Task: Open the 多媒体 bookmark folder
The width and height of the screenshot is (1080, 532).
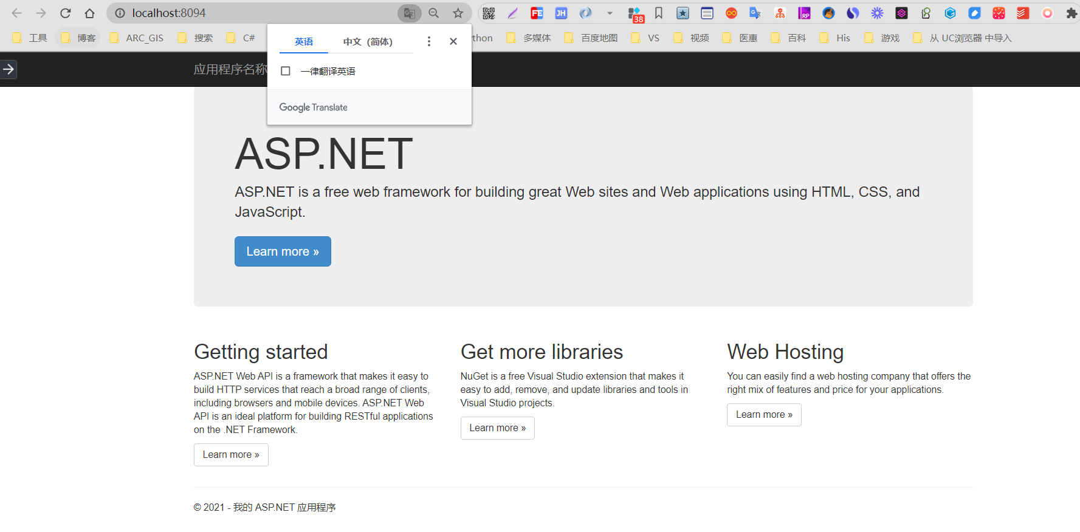Action: coord(529,38)
